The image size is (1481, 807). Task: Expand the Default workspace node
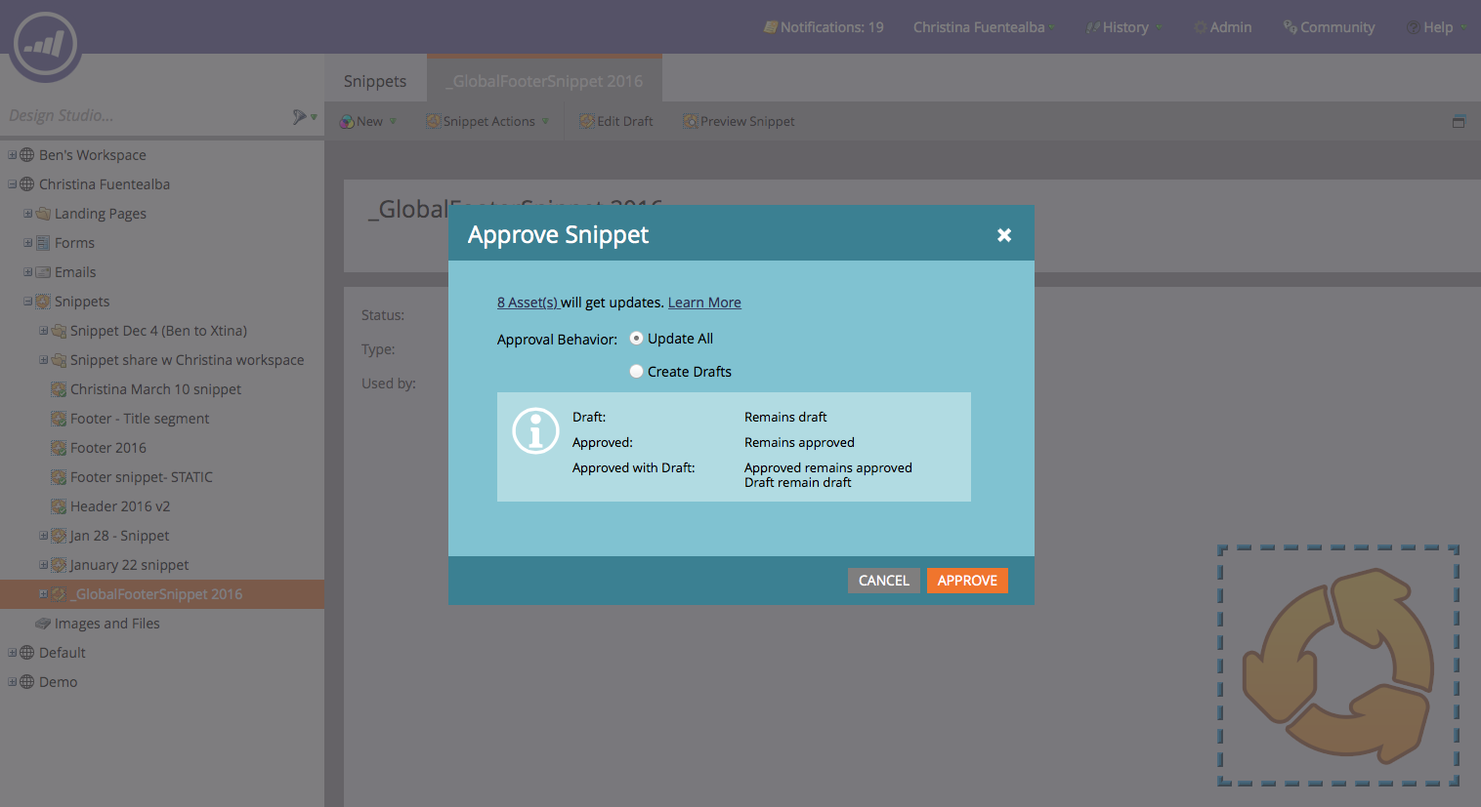13,653
